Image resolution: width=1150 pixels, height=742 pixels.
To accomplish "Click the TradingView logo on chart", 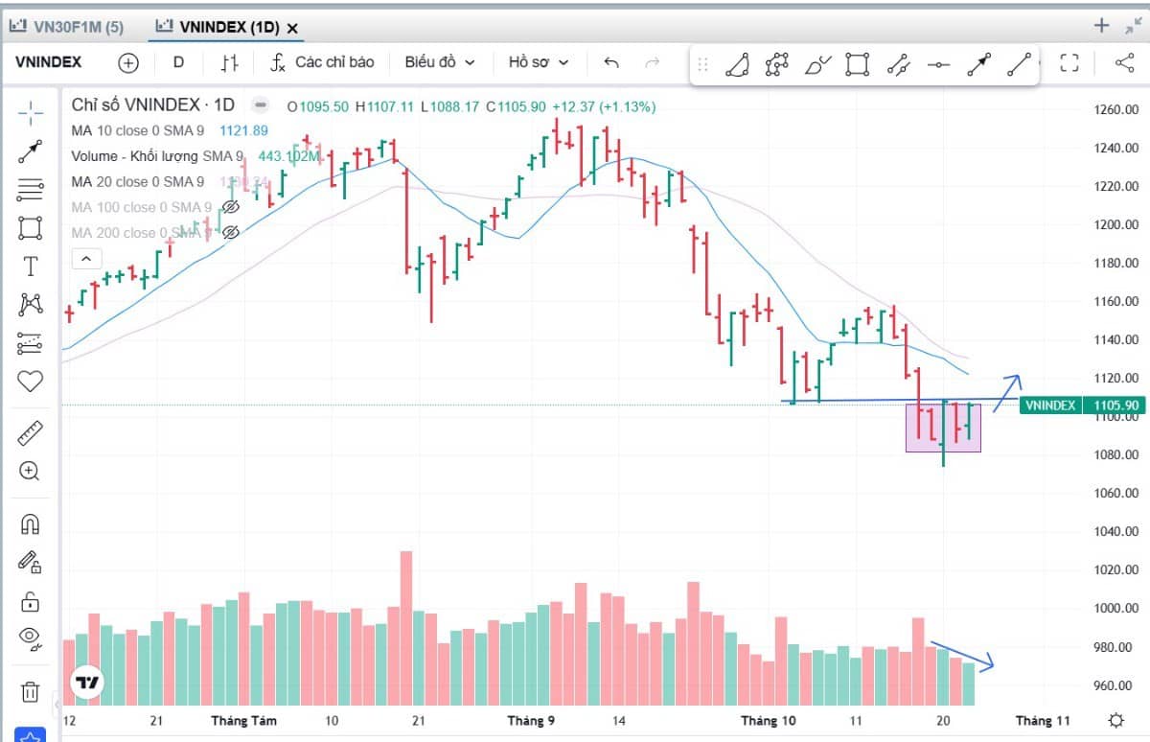I will [88, 683].
